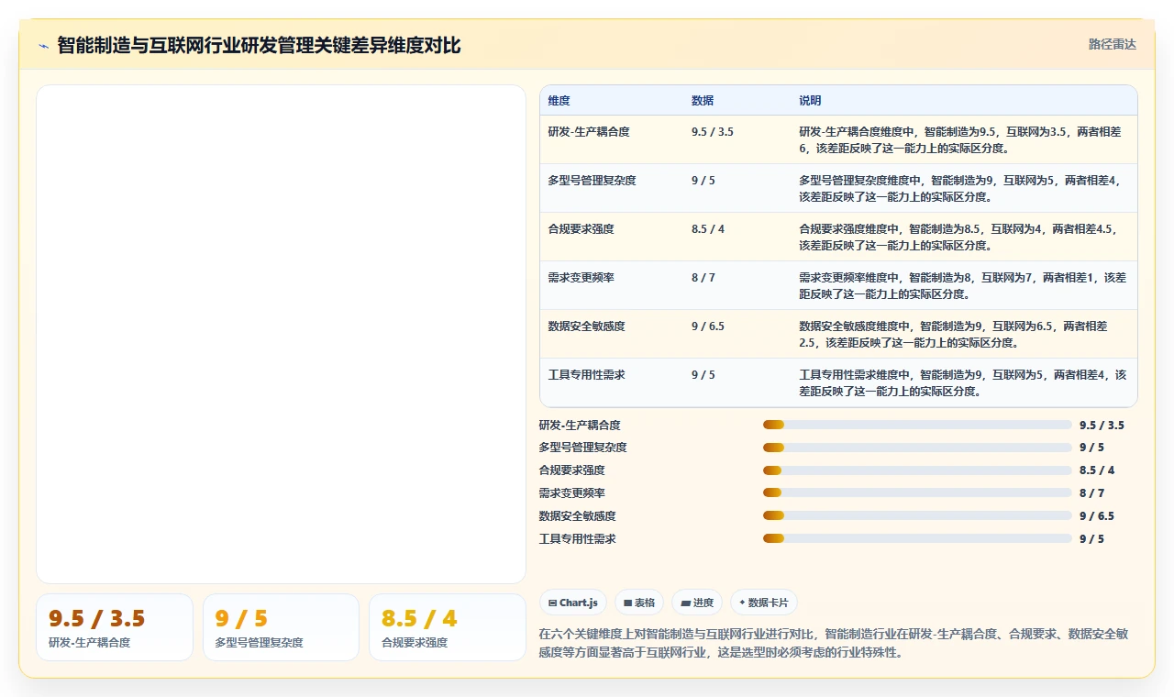Screen dimensions: 1174x697
Task: Click the 需求变更频率 progress bar
Action: [917, 492]
